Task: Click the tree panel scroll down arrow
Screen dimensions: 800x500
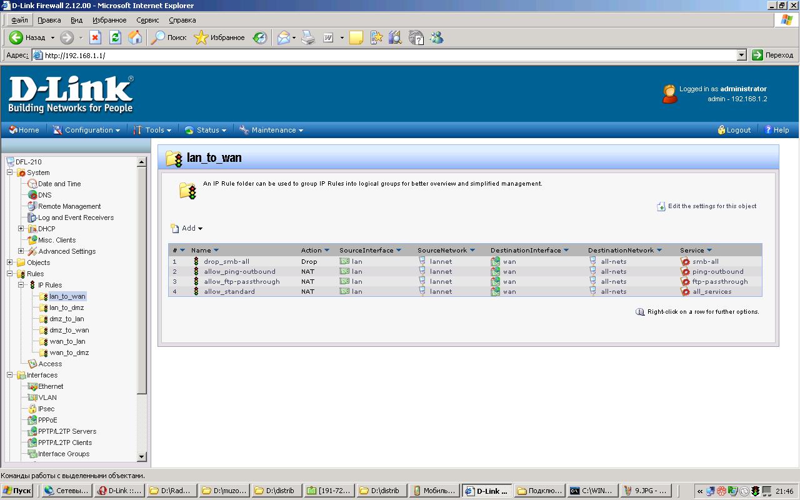Action: pyautogui.click(x=141, y=457)
